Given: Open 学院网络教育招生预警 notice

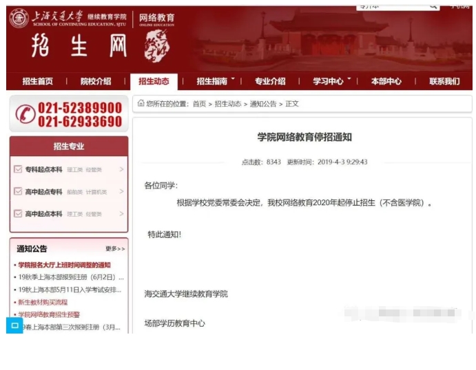Looking at the screenshot, I should 49,314.
